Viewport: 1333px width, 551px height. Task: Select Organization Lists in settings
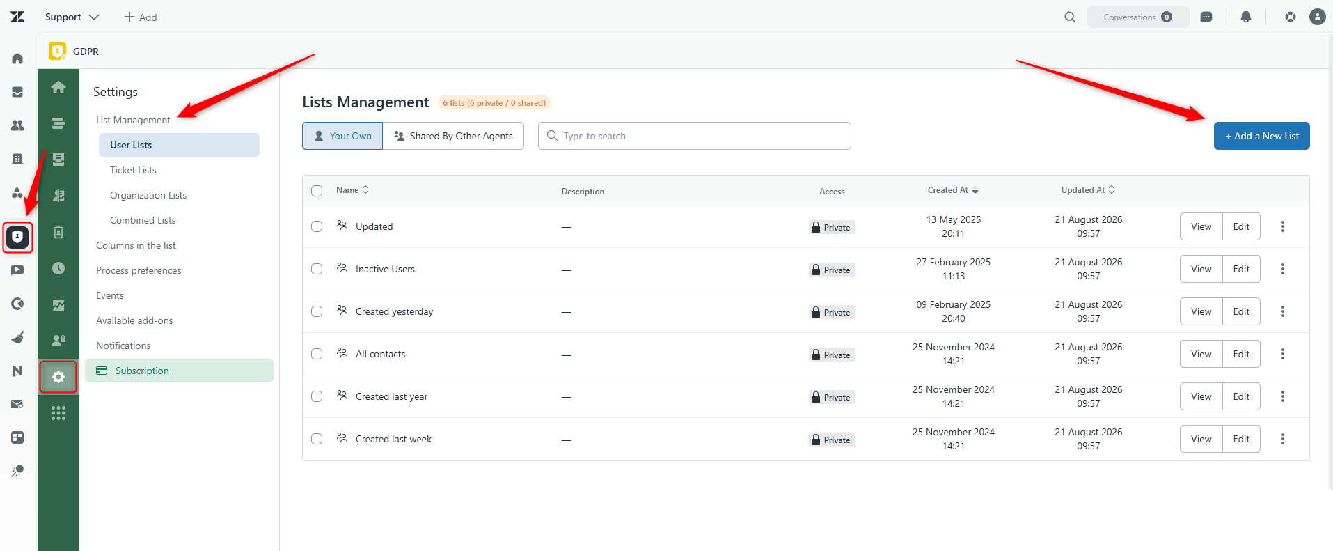(x=148, y=195)
